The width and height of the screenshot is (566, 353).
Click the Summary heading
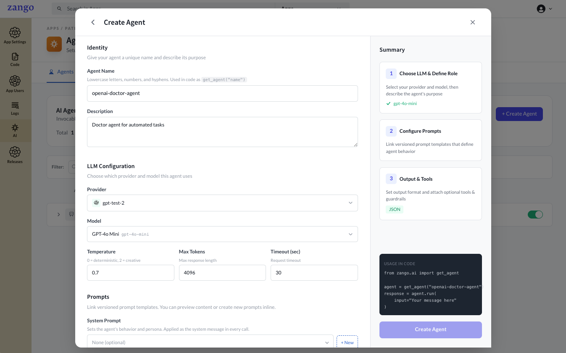coord(392,50)
